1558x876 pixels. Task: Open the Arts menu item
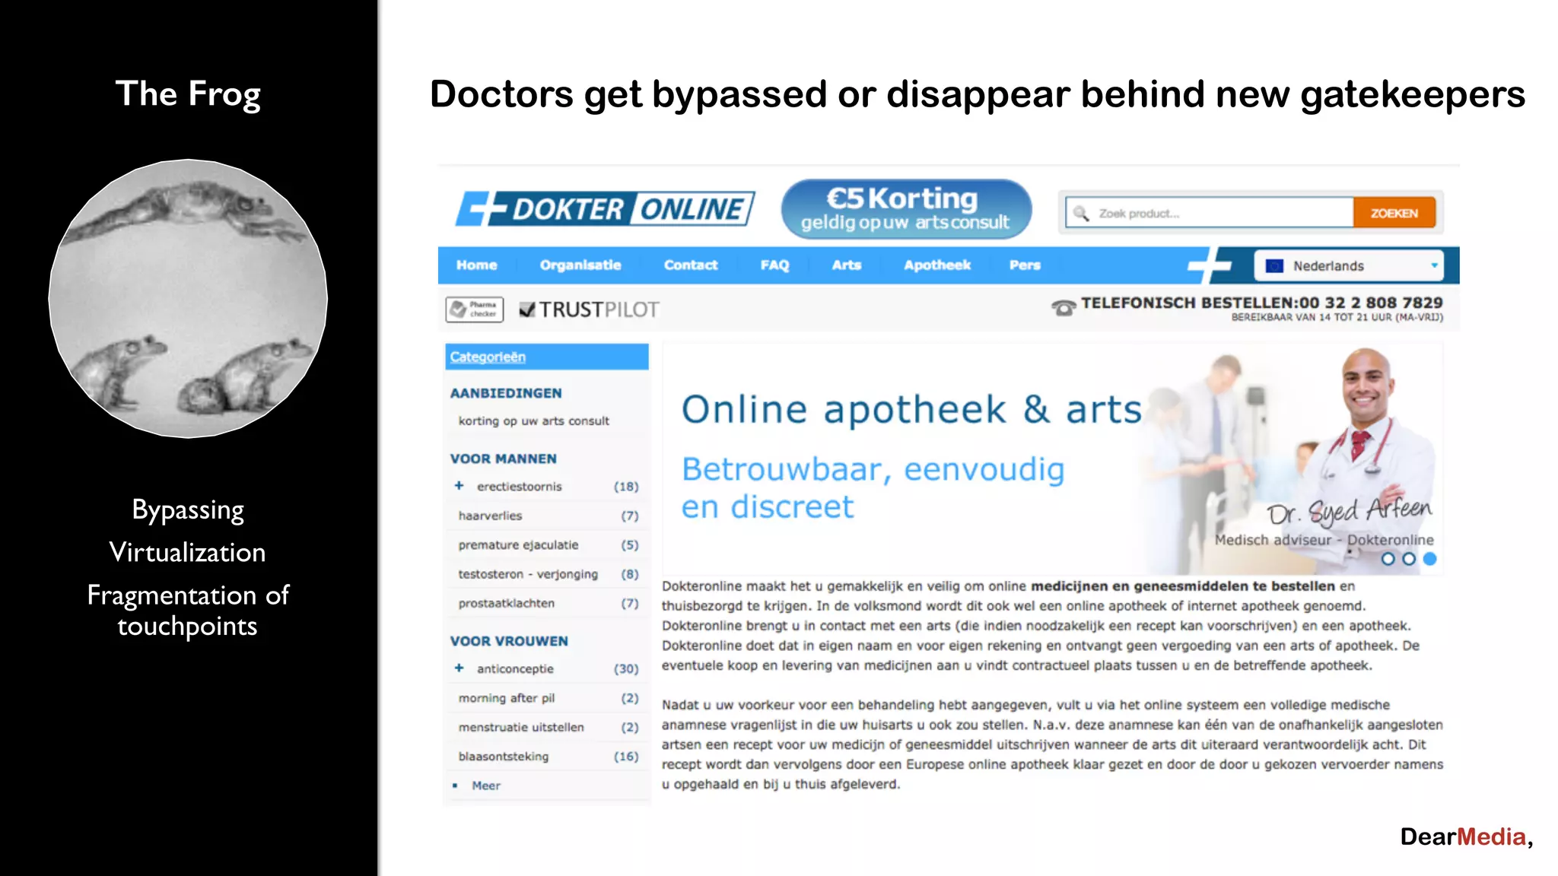point(847,265)
